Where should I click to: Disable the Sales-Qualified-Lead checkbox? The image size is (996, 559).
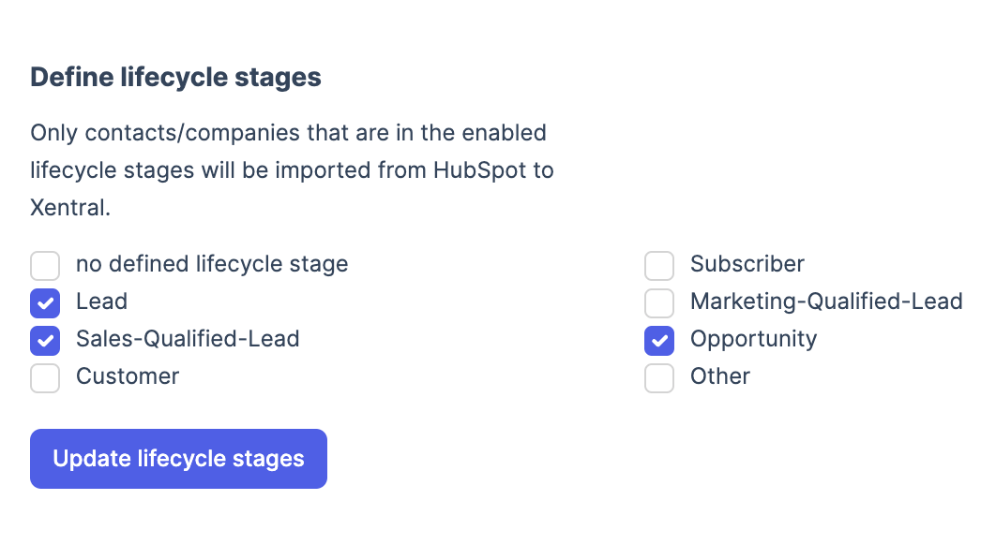[45, 341]
